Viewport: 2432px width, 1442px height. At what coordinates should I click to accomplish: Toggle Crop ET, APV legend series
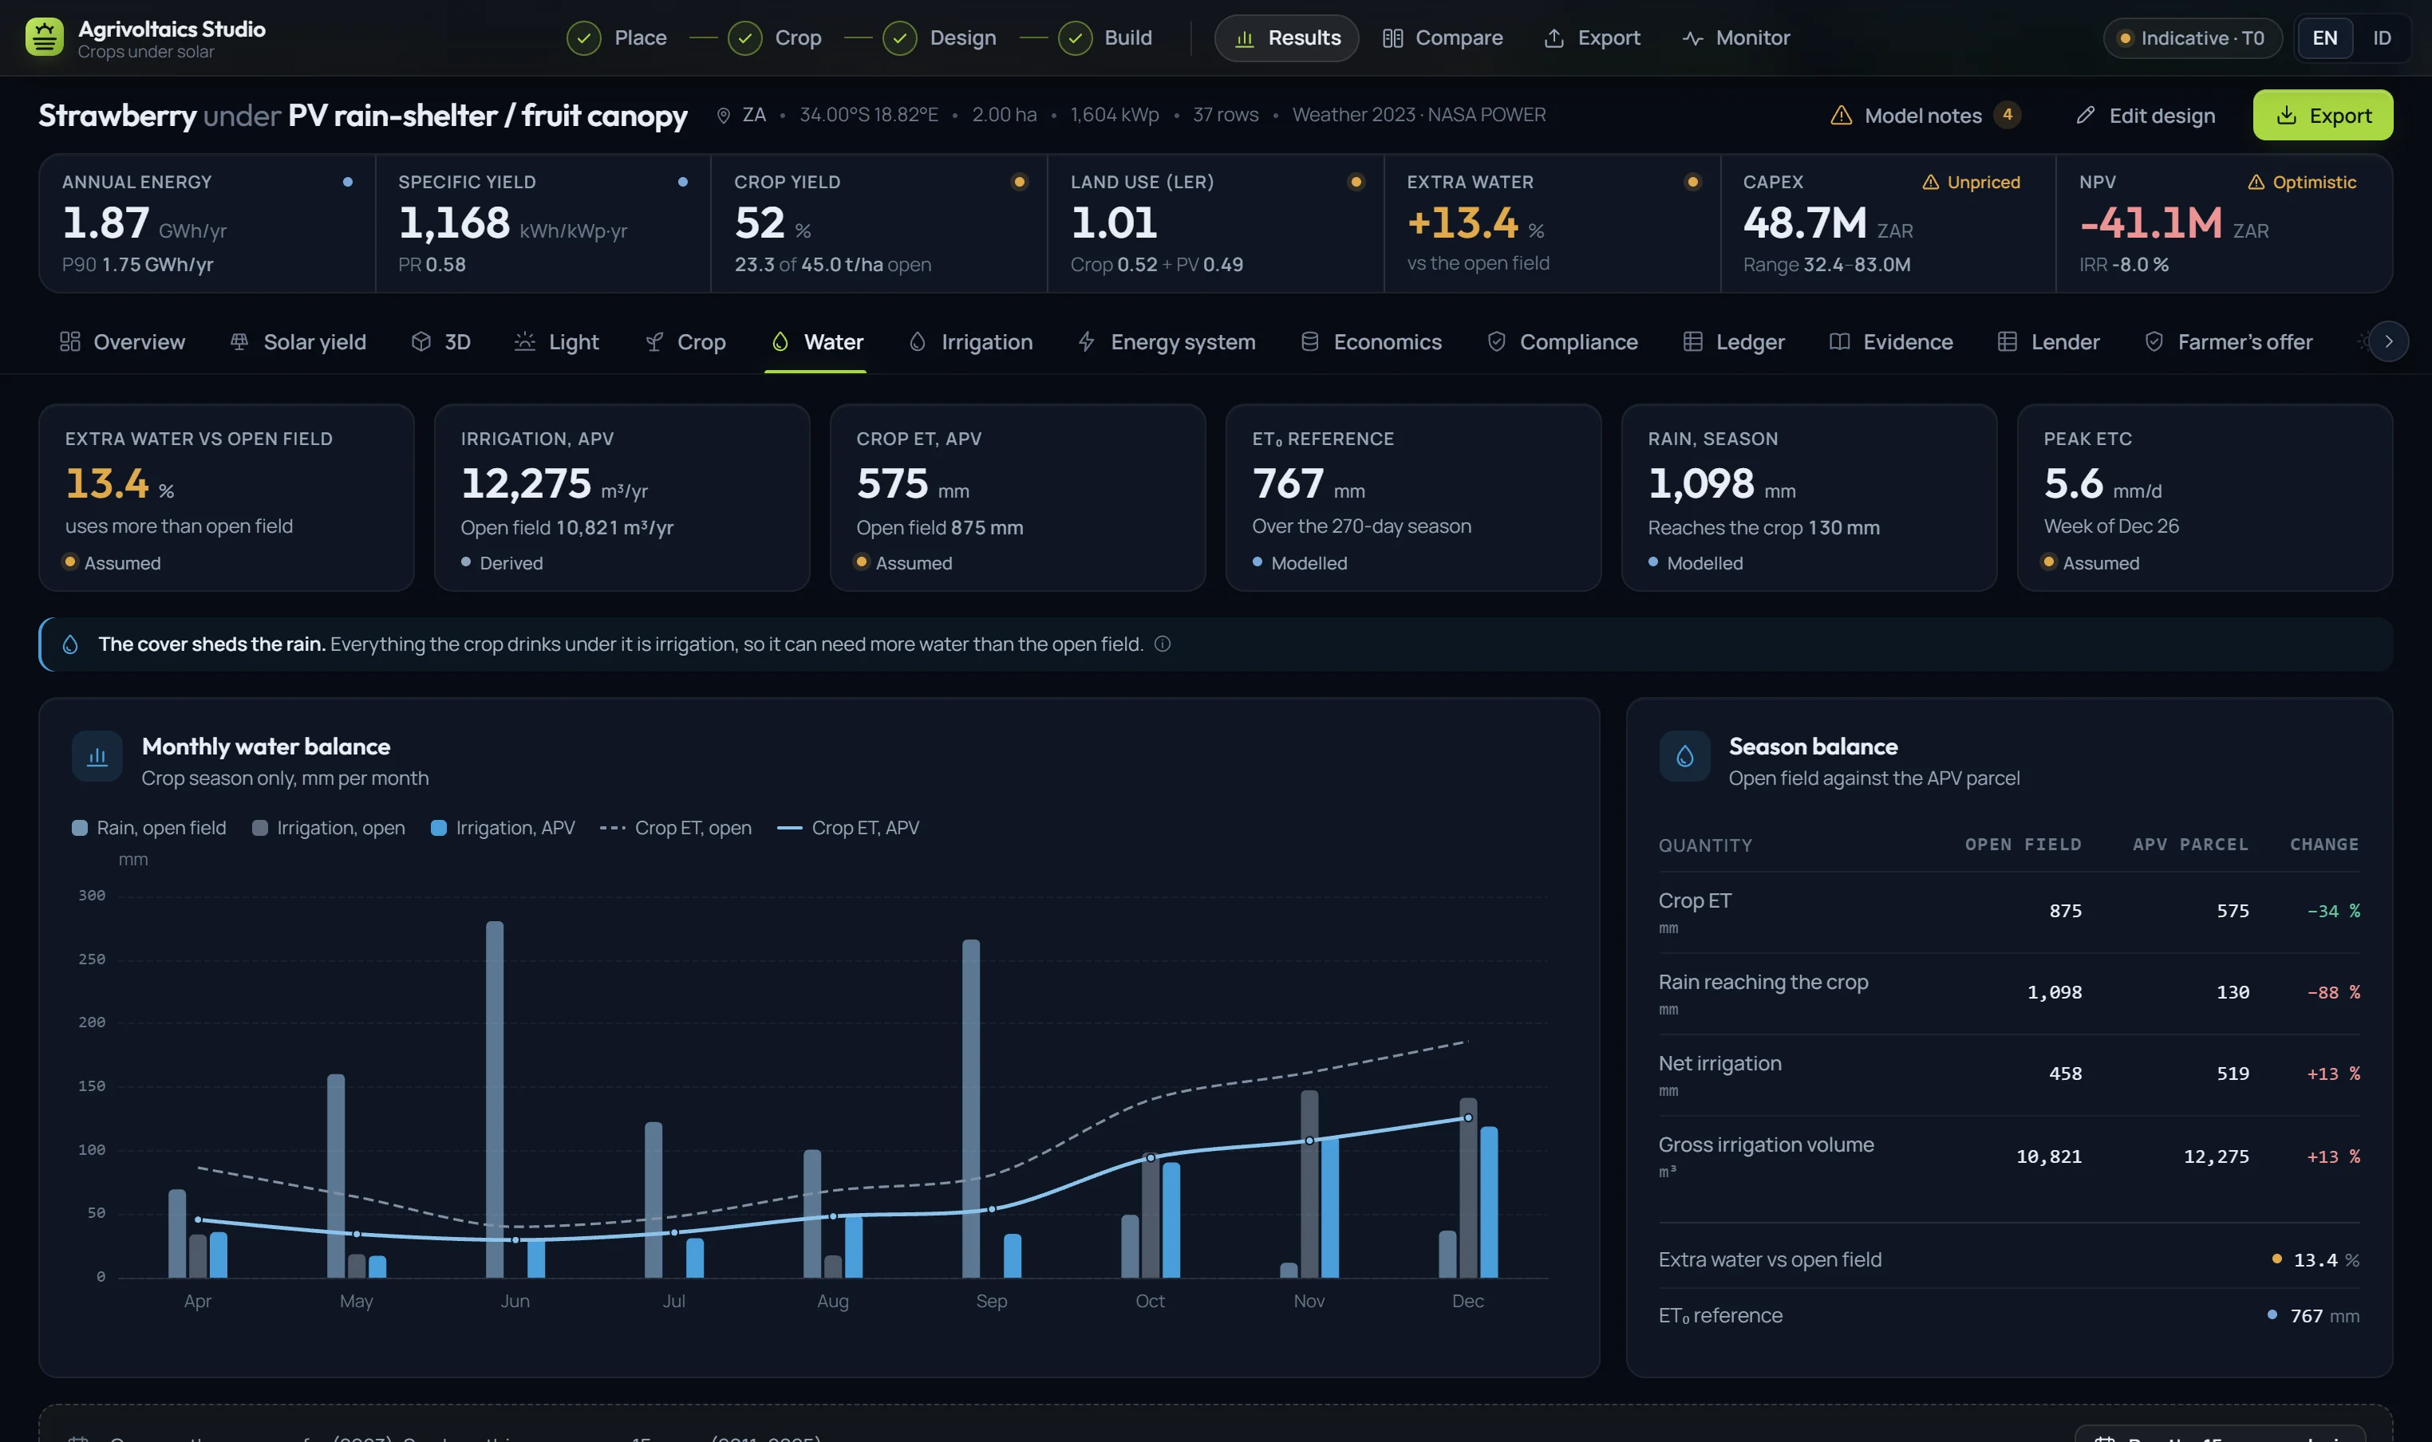[x=847, y=828]
